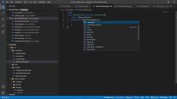Expand the Outline section

click(7, 95)
